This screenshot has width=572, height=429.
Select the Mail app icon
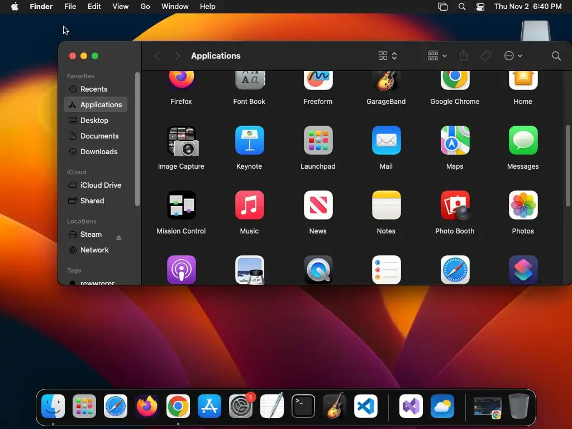386,140
